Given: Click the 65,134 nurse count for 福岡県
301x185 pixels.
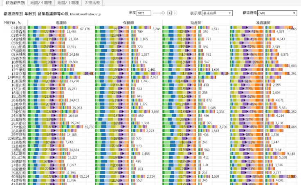Looking at the screenshot, I should point(84,176).
